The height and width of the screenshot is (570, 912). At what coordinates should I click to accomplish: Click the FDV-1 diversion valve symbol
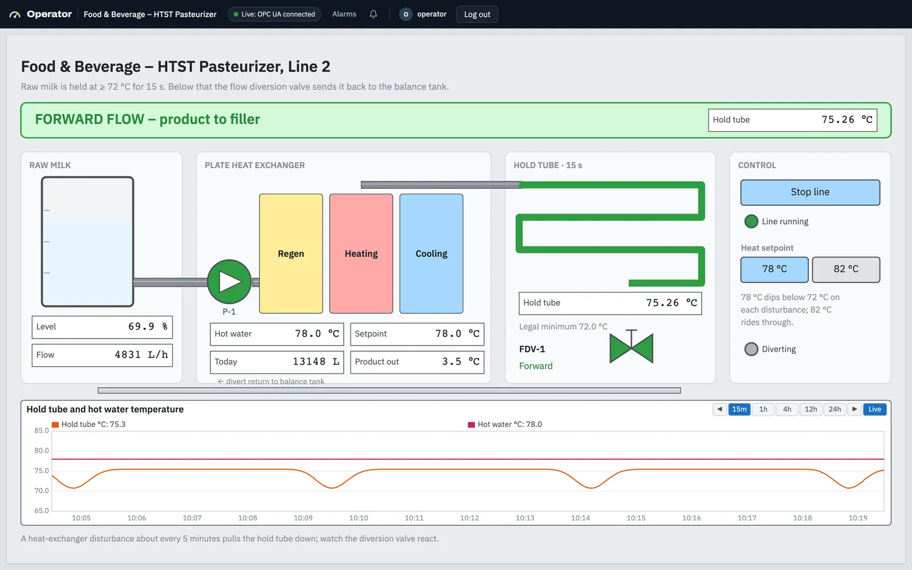pos(631,348)
